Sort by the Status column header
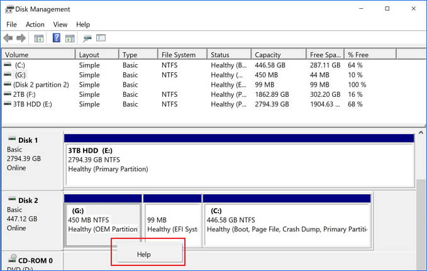 [x=220, y=55]
